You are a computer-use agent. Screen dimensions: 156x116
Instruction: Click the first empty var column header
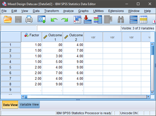click(x=93, y=37)
